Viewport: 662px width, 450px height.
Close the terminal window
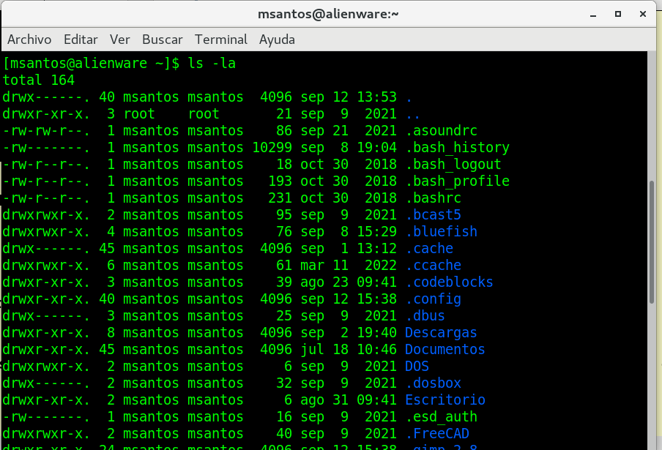642,14
